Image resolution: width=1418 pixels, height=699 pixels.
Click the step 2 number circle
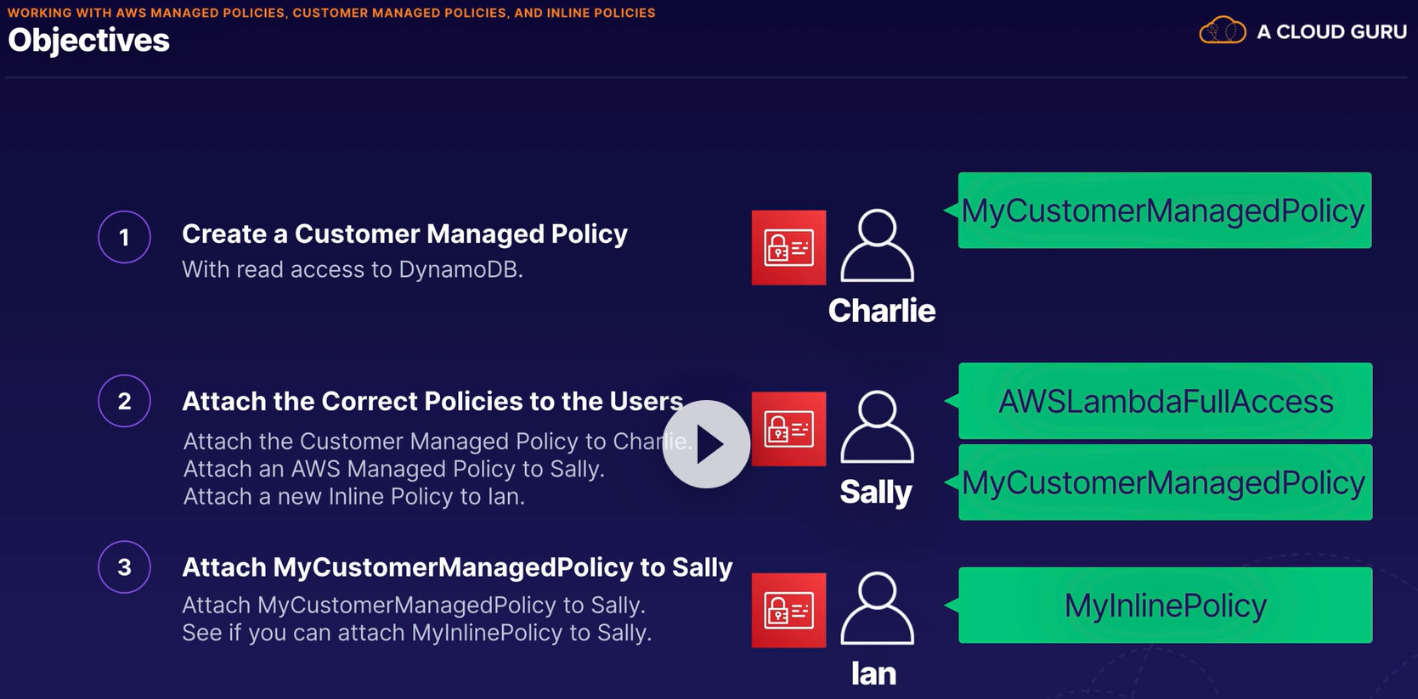(124, 401)
